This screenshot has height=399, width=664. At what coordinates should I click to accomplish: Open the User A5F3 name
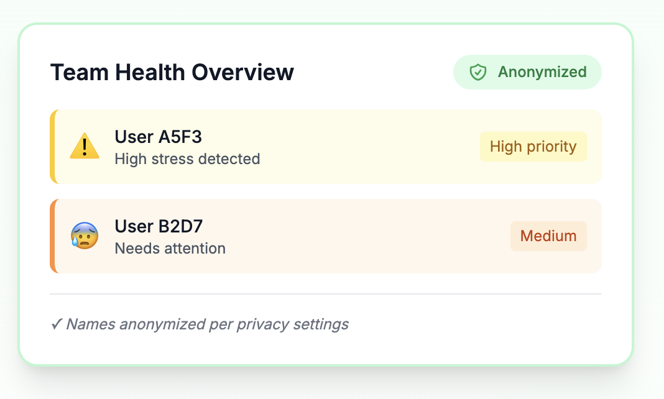tap(158, 137)
